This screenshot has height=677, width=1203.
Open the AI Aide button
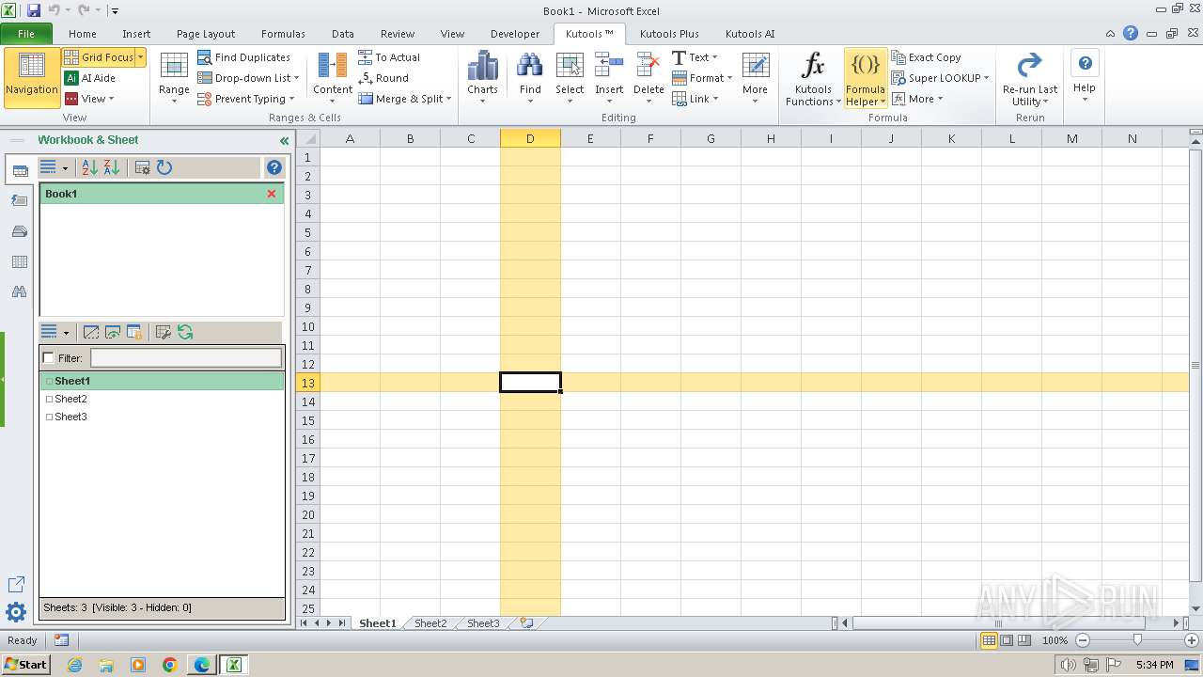click(x=90, y=78)
